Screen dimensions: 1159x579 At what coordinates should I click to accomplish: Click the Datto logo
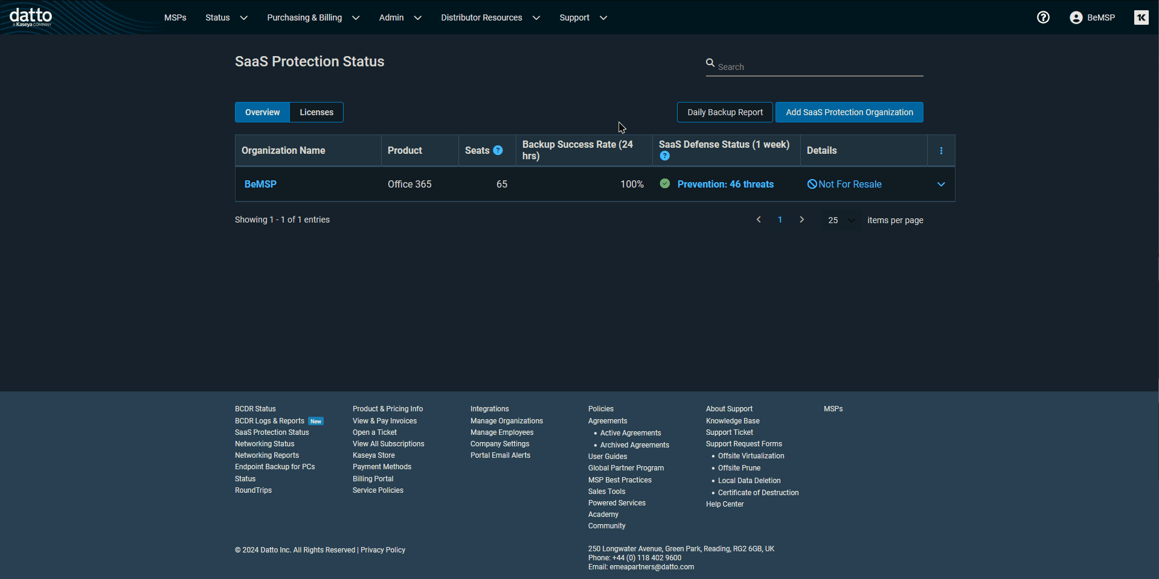click(x=31, y=17)
